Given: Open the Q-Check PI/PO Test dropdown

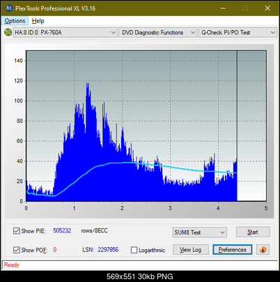Looking at the screenshot, I should 238,33.
